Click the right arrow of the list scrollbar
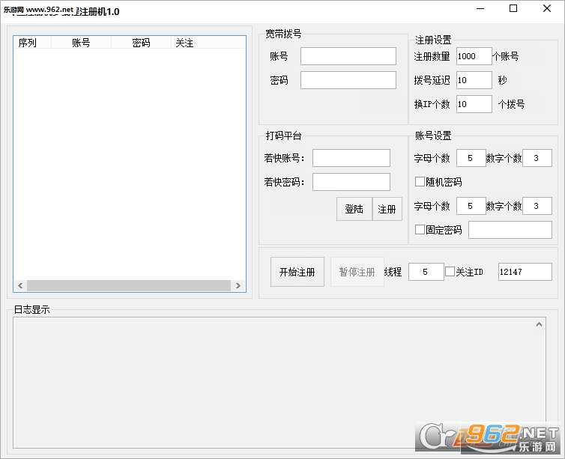The width and height of the screenshot is (565, 459). click(x=238, y=285)
